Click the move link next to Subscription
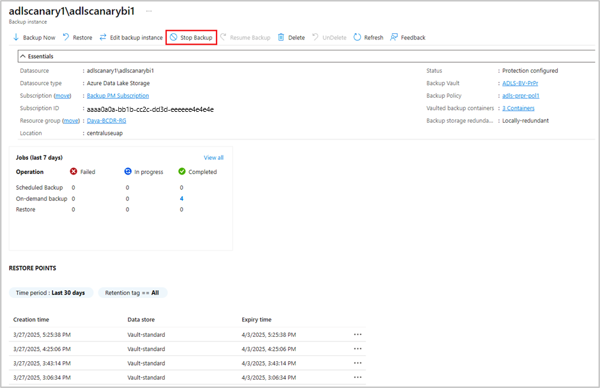The image size is (600, 388). tap(63, 96)
